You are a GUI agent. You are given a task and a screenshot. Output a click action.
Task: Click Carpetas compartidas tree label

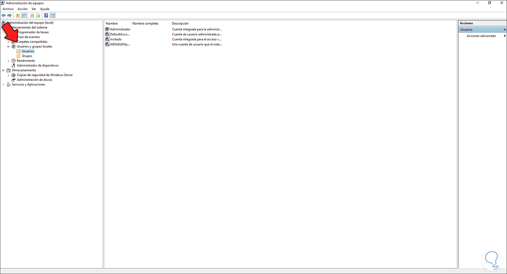coord(32,42)
